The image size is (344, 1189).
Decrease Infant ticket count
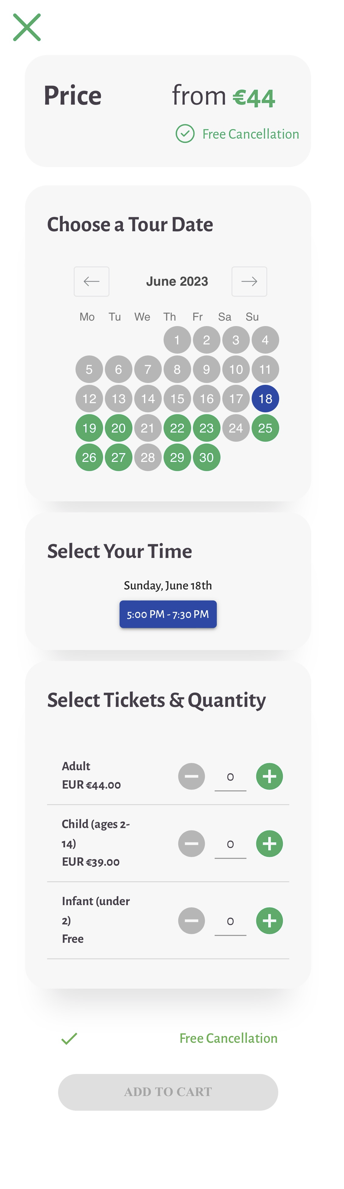click(x=191, y=921)
